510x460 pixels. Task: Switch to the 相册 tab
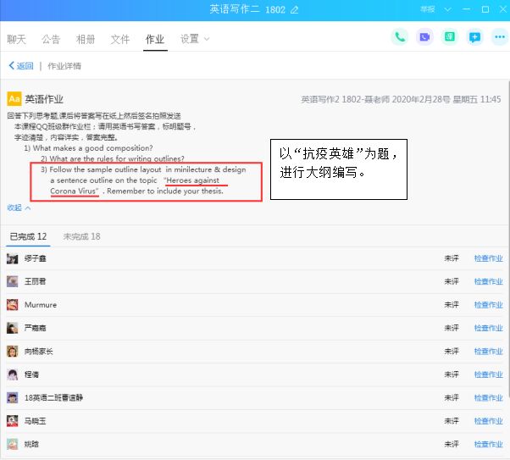pyautogui.click(x=86, y=39)
